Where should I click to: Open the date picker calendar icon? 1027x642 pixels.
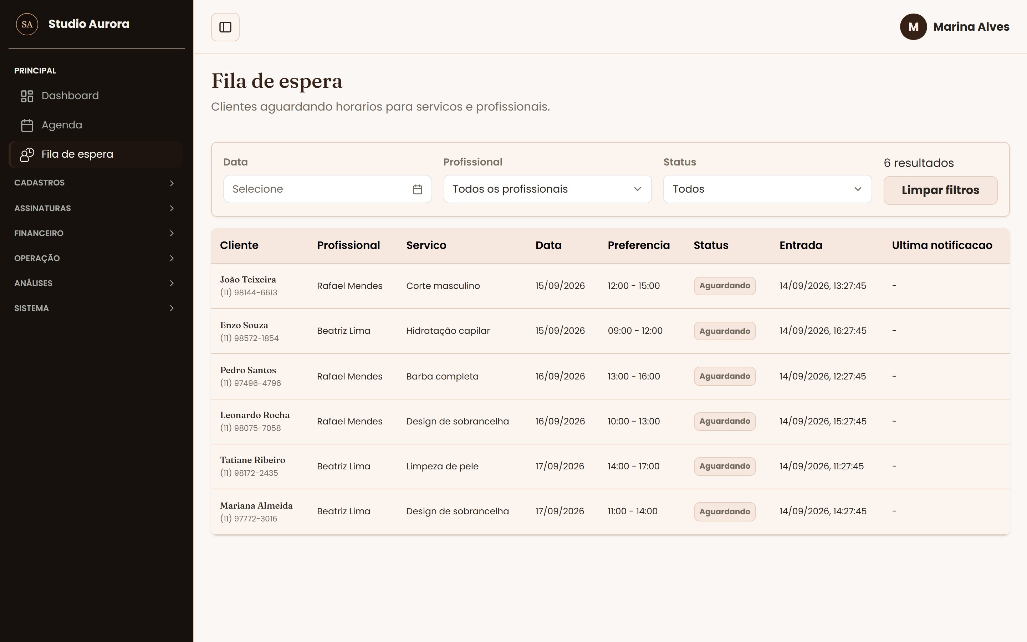click(x=417, y=189)
